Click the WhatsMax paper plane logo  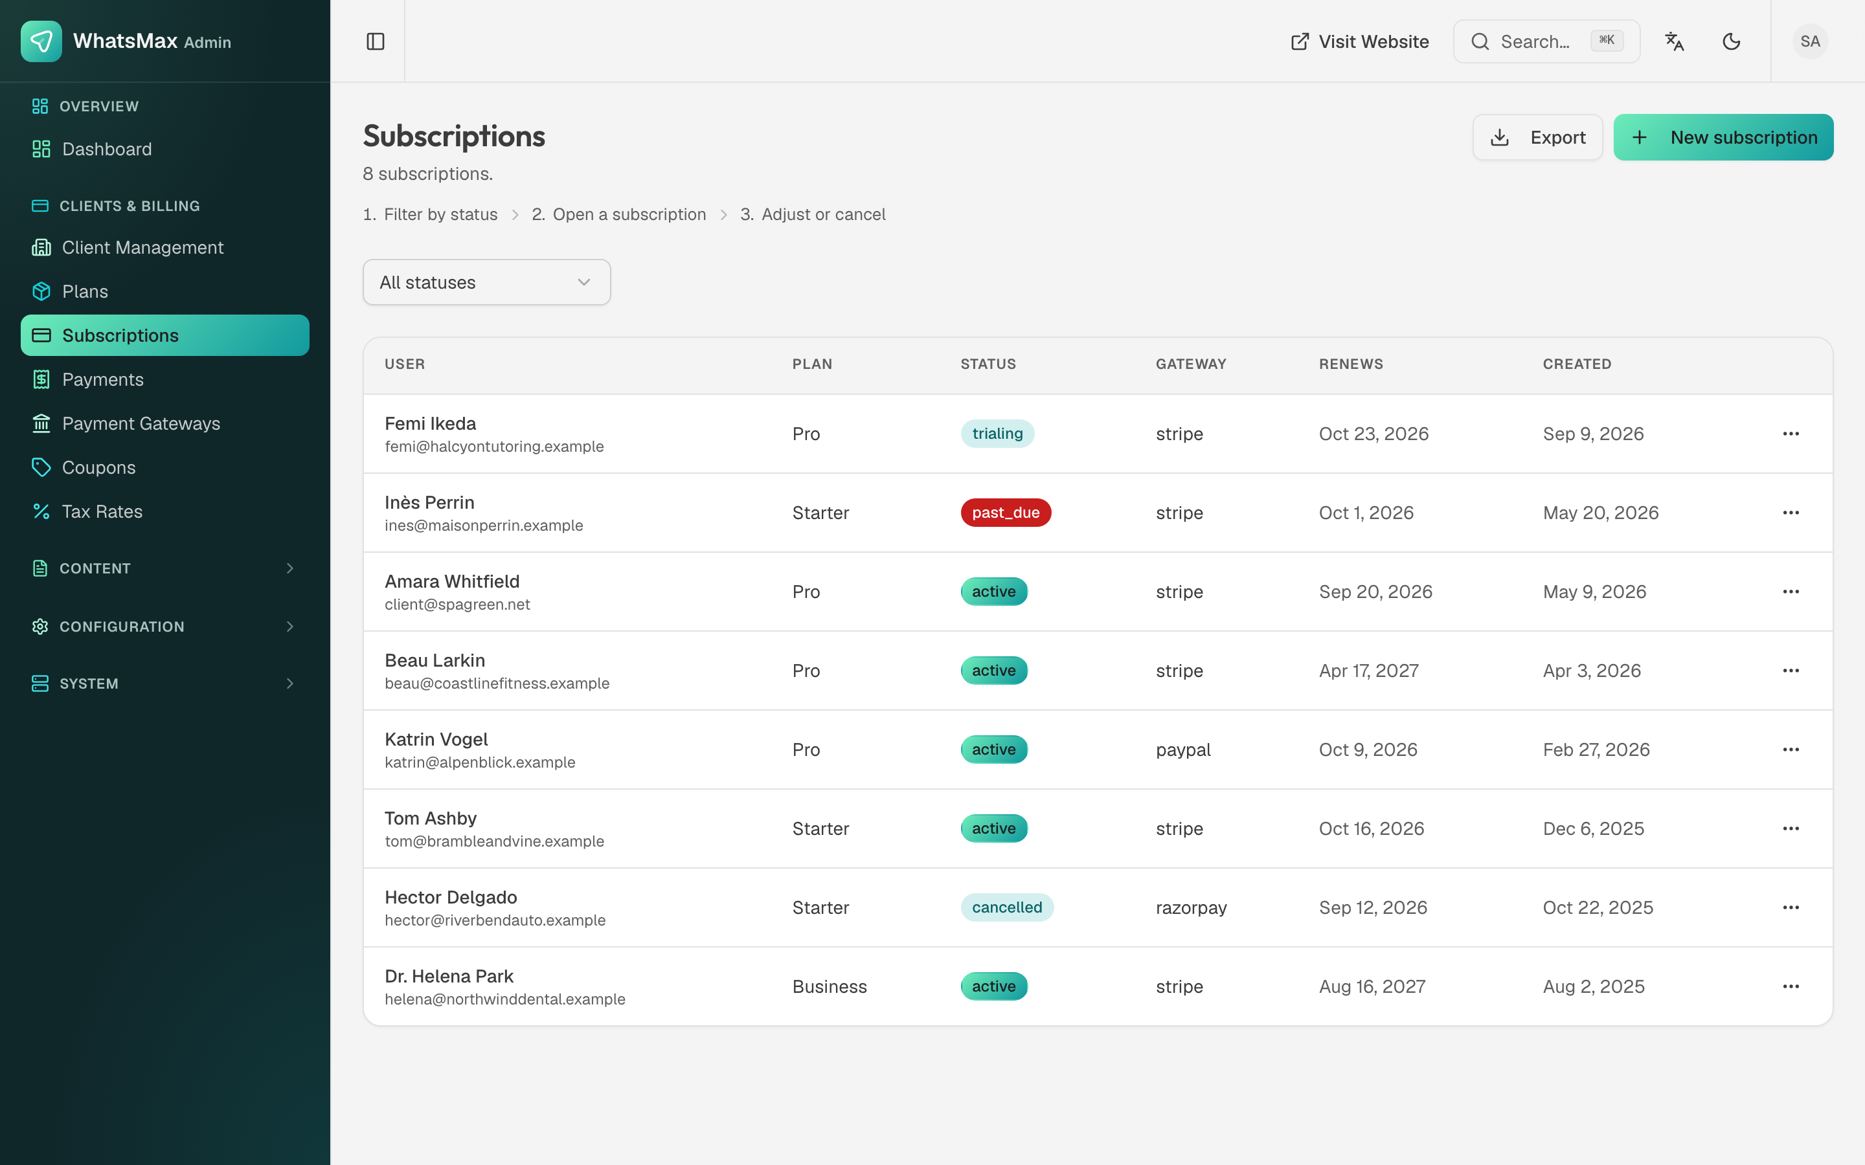41,41
